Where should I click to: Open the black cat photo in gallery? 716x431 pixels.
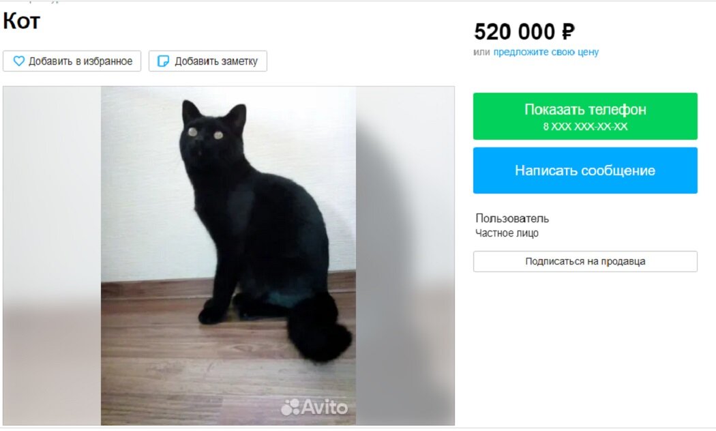point(228,256)
